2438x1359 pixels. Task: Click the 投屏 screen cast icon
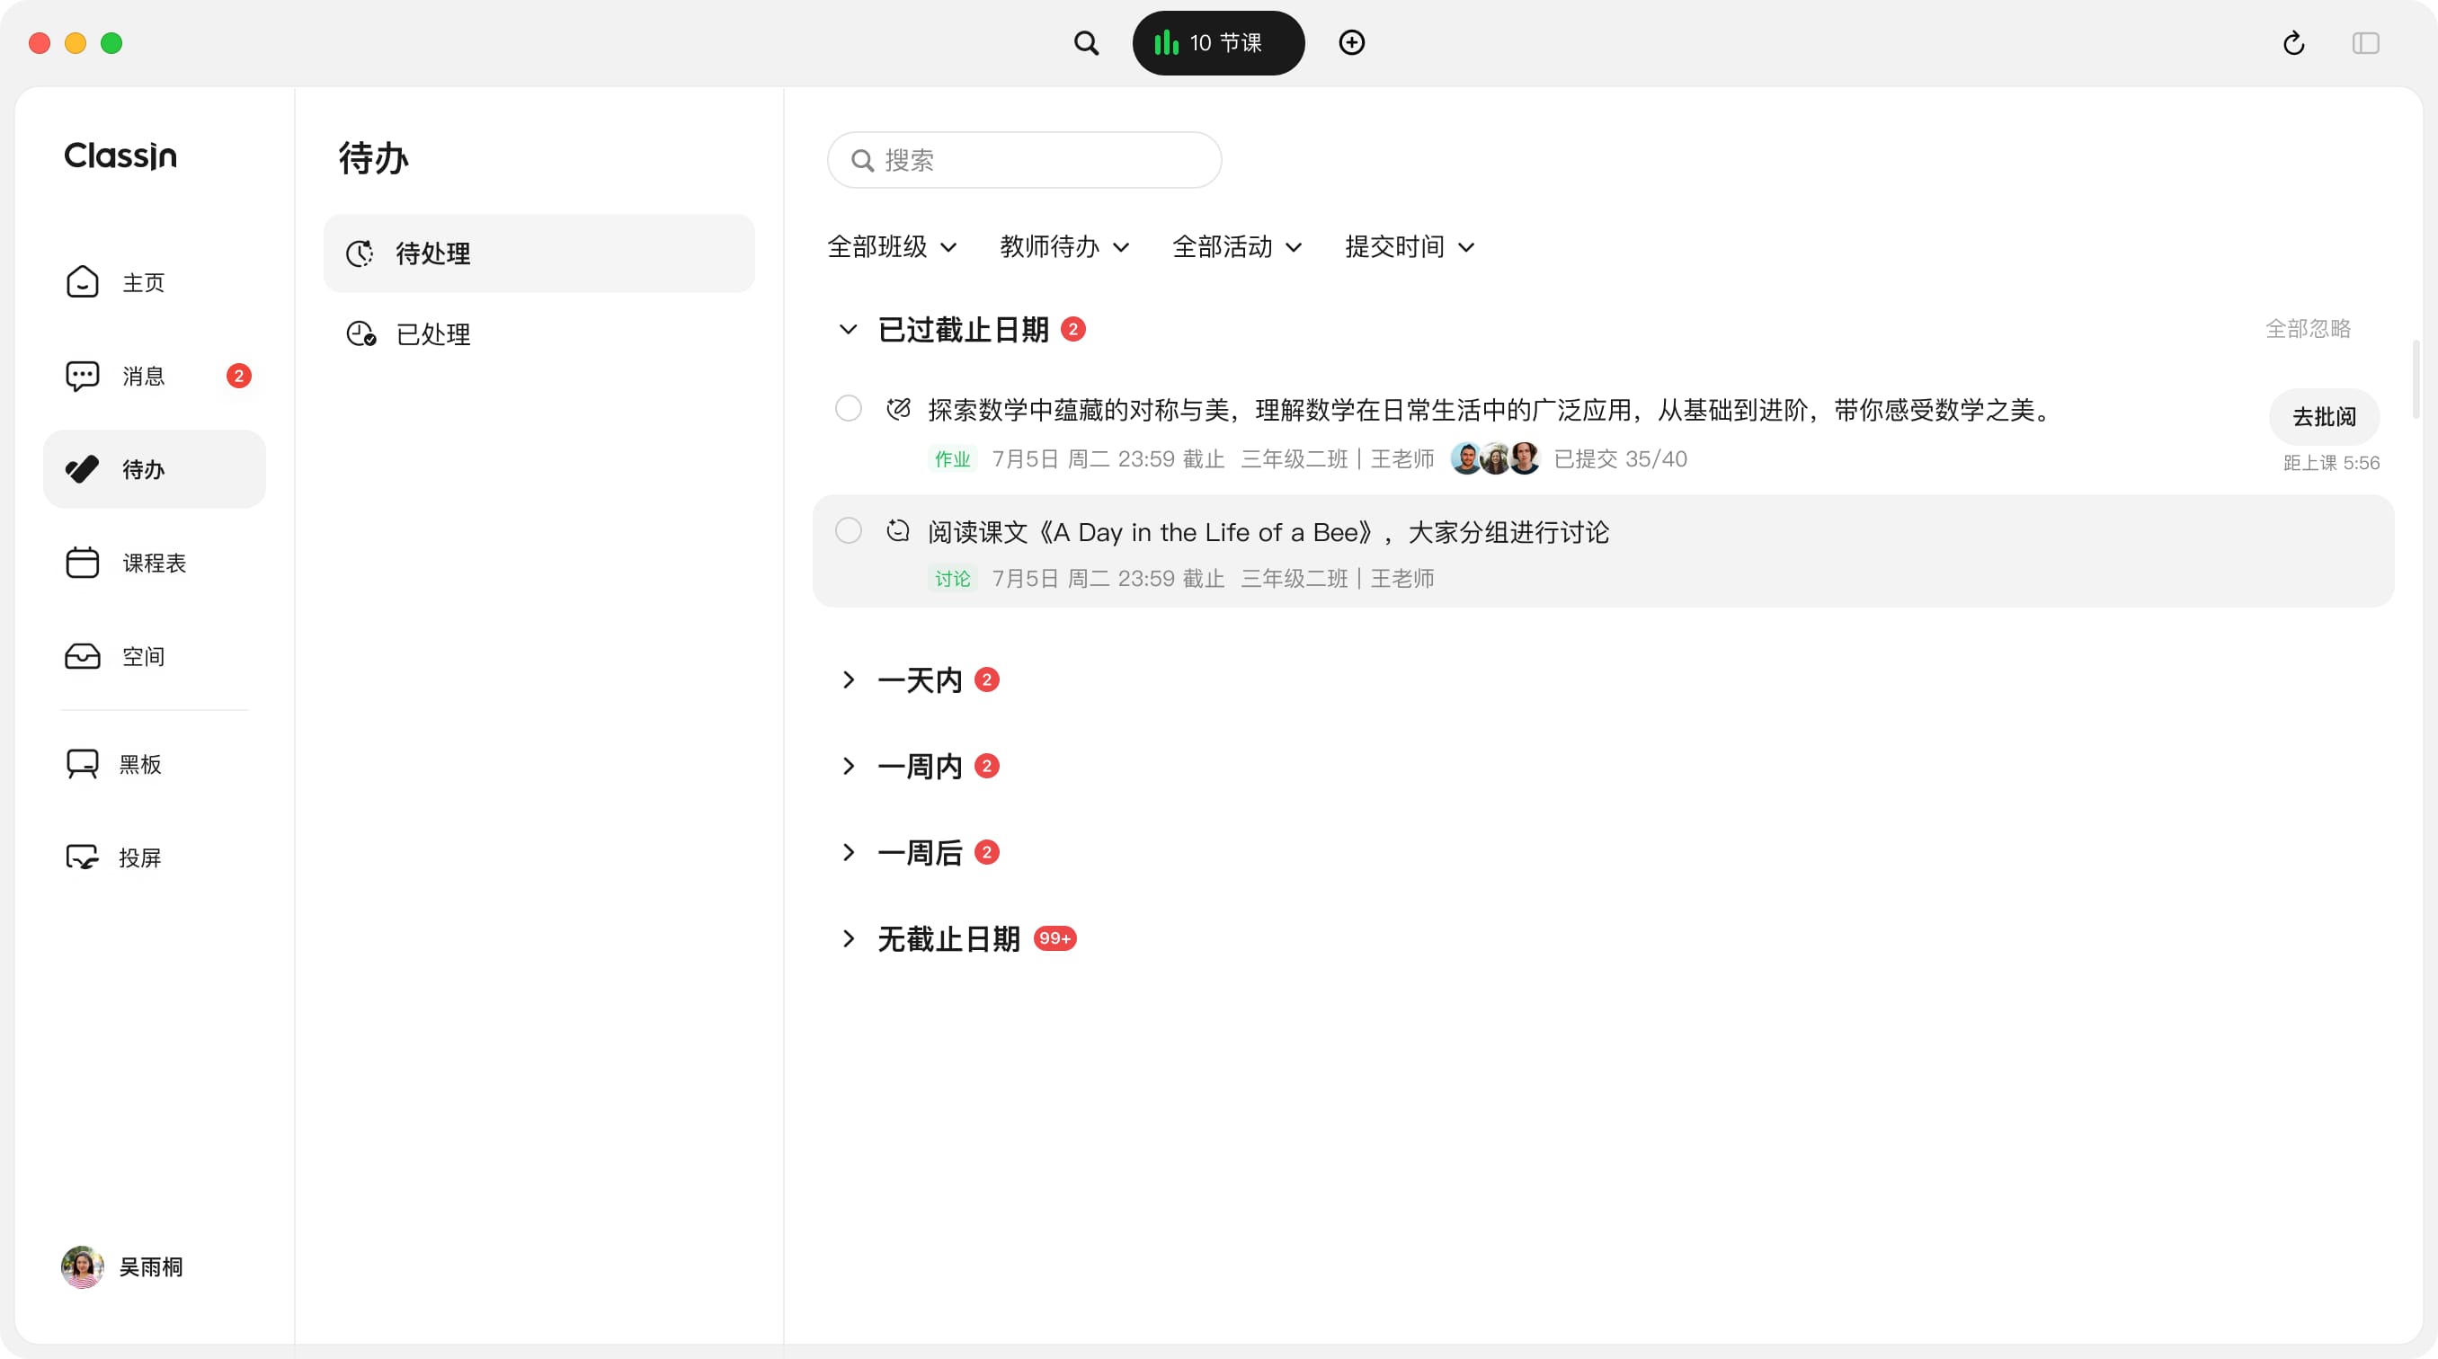click(83, 857)
